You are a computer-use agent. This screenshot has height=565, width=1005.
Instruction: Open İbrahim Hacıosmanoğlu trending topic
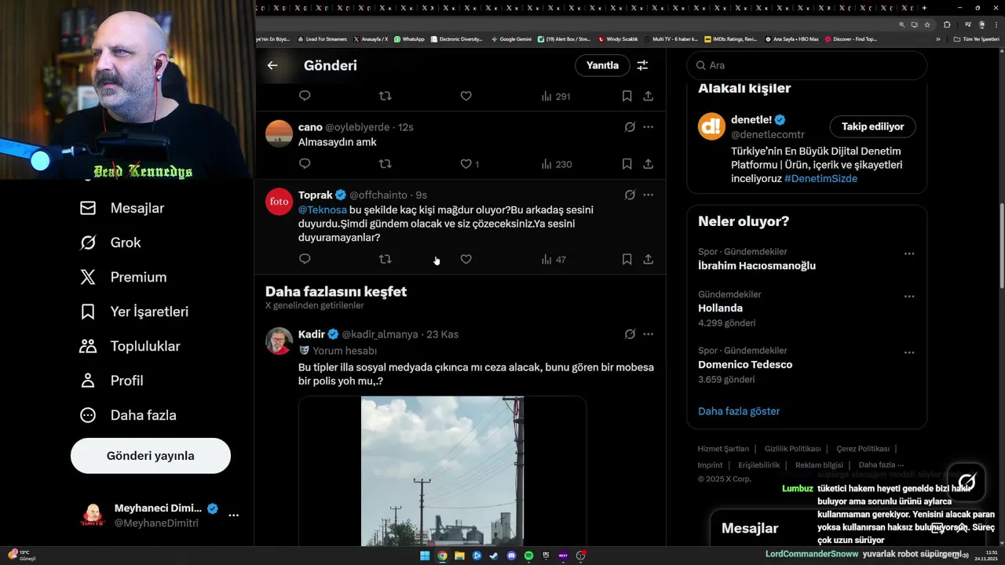[x=757, y=266]
